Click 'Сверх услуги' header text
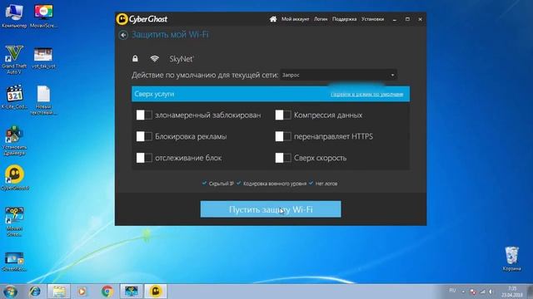This screenshot has width=533, height=299. (x=154, y=94)
